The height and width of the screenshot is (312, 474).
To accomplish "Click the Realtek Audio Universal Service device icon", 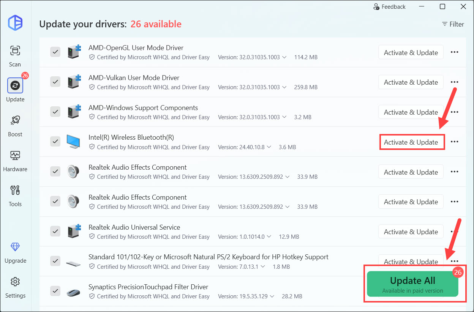I will tap(74, 231).
